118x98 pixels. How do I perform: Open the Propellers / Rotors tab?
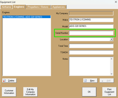click(38, 7)
